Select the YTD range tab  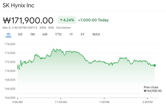point(58,34)
